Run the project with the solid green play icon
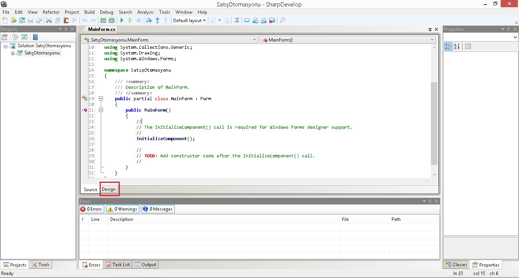Viewport: 519px width, 278px height. 122,20
